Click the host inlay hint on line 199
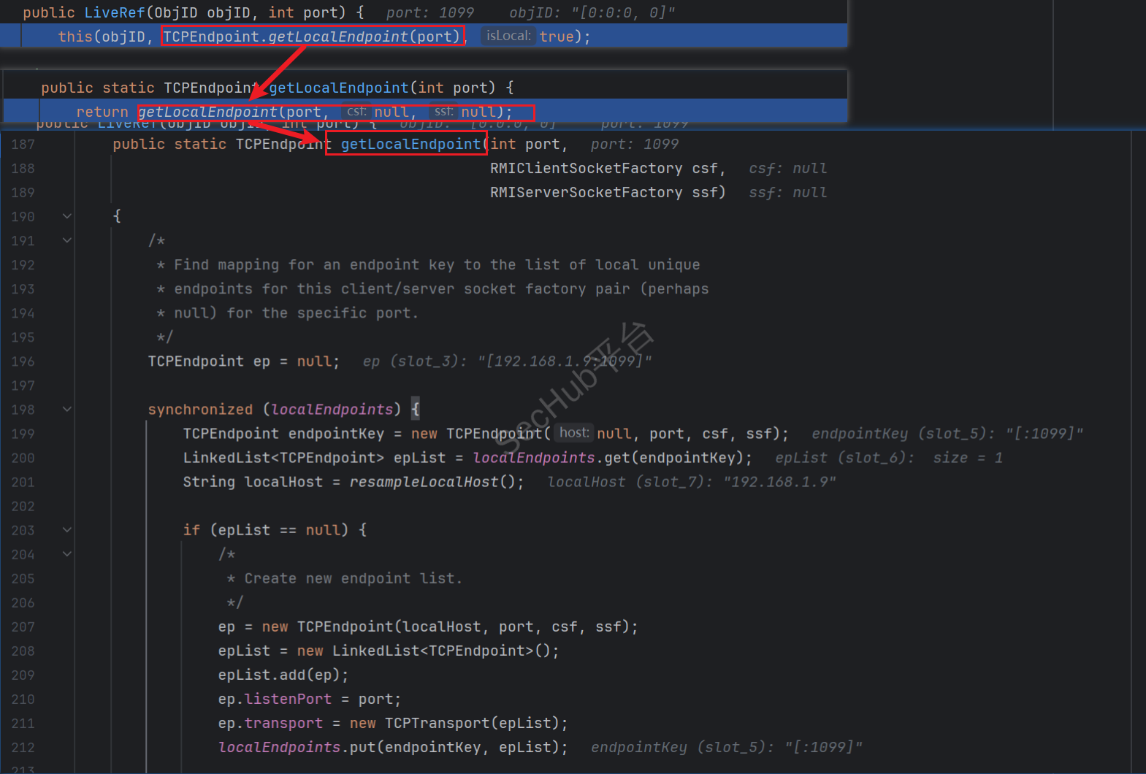 click(573, 433)
